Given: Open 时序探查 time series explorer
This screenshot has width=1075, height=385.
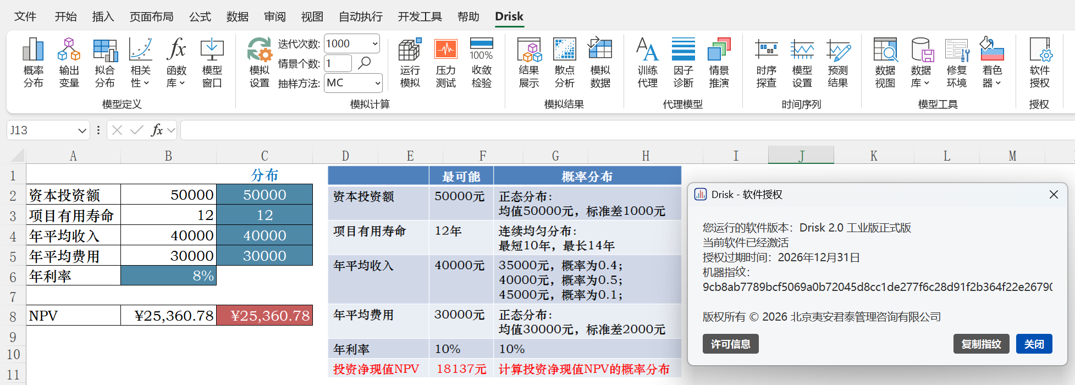Looking at the screenshot, I should pyautogui.click(x=766, y=63).
